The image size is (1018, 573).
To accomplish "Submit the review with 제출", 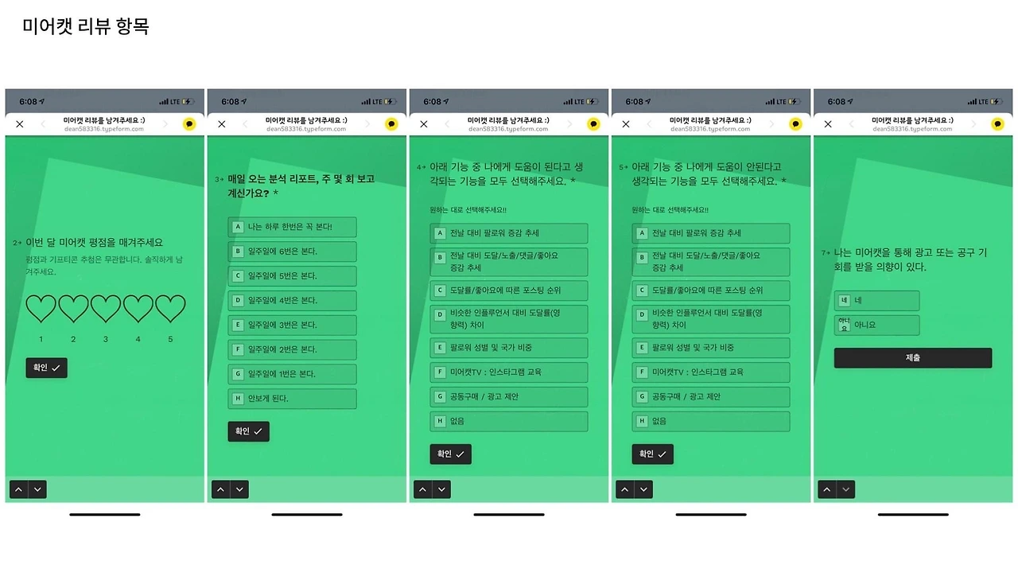I will click(913, 358).
